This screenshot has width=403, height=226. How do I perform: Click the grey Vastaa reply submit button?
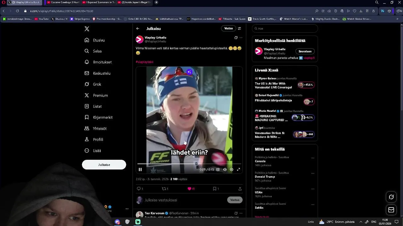tap(235, 200)
